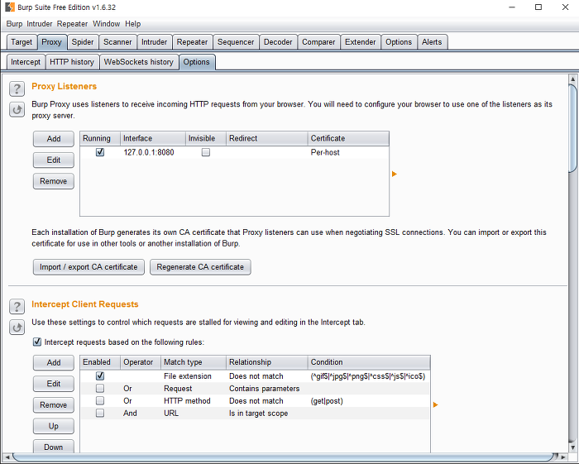Viewport: 579px width, 464px height.
Task: Add a new proxy listener
Action: (x=54, y=139)
